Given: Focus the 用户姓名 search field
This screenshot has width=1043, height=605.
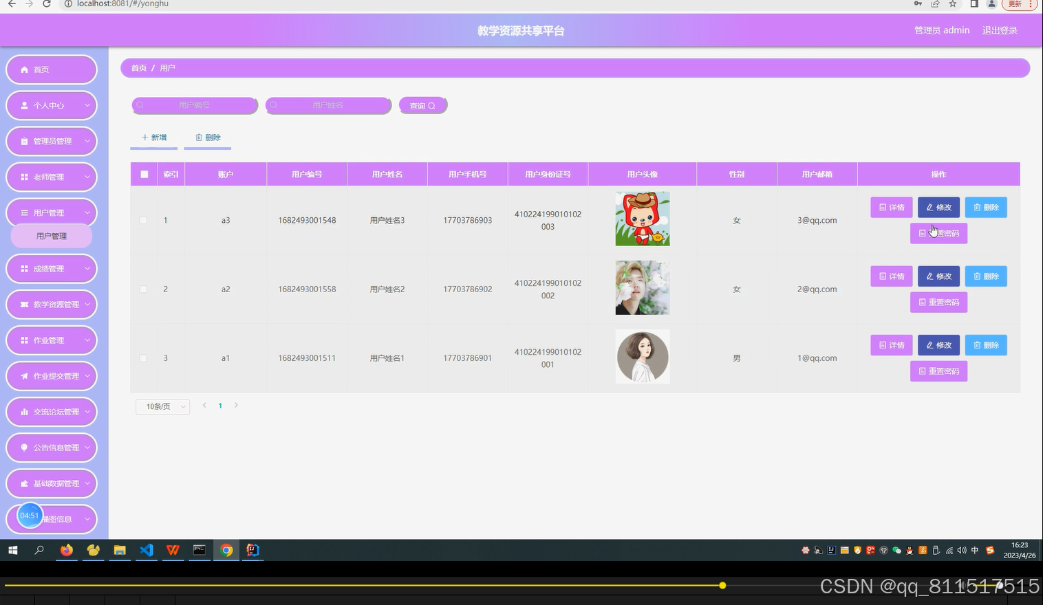Looking at the screenshot, I should (328, 105).
